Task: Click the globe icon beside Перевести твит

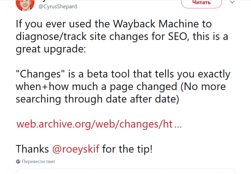Action: (x=18, y=162)
